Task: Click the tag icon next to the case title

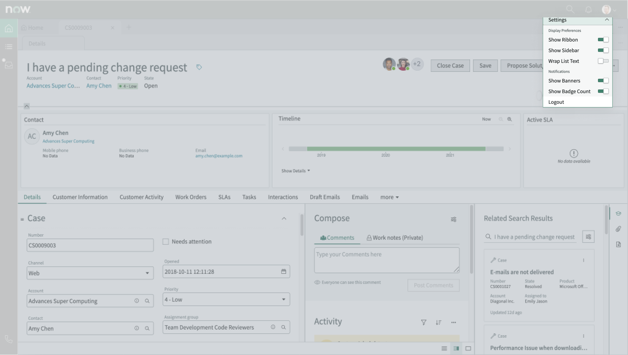Action: pos(199,67)
